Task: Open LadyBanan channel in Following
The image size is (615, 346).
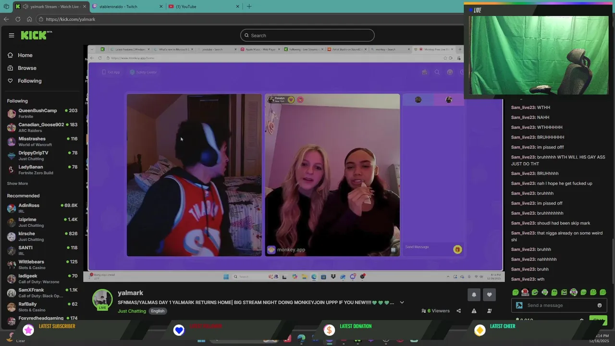Action: click(x=42, y=170)
